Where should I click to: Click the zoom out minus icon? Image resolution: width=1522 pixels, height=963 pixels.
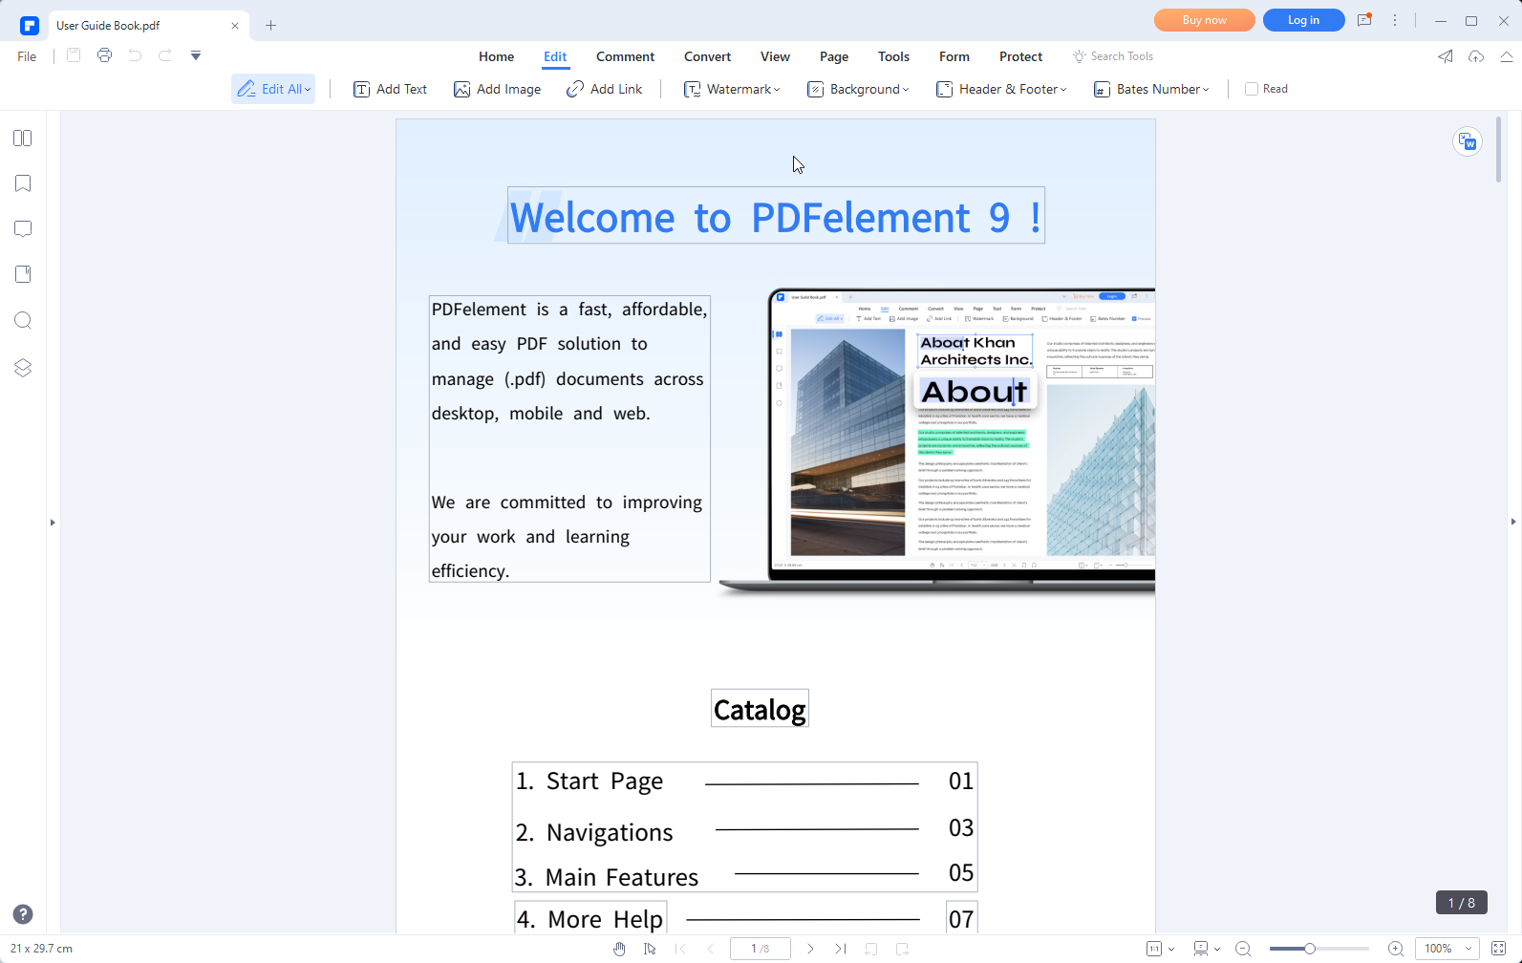pyautogui.click(x=1243, y=949)
